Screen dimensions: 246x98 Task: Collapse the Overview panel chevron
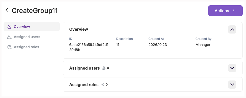(232, 29)
